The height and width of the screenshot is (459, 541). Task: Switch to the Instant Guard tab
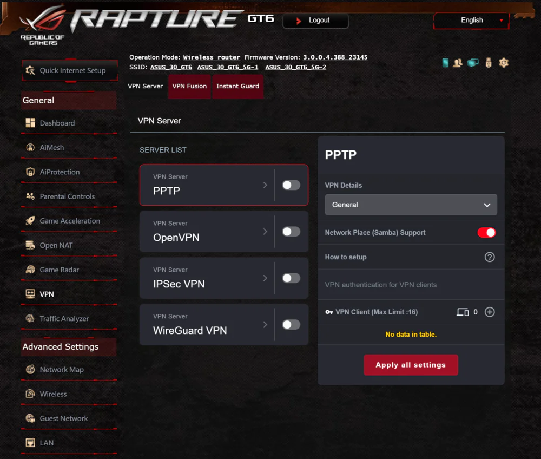point(237,86)
